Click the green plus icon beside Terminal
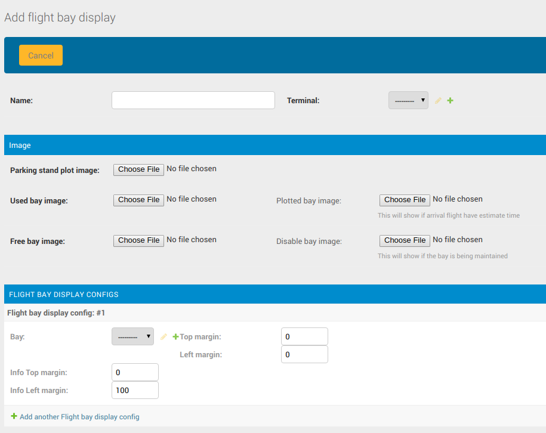This screenshot has width=546, height=433. point(450,101)
